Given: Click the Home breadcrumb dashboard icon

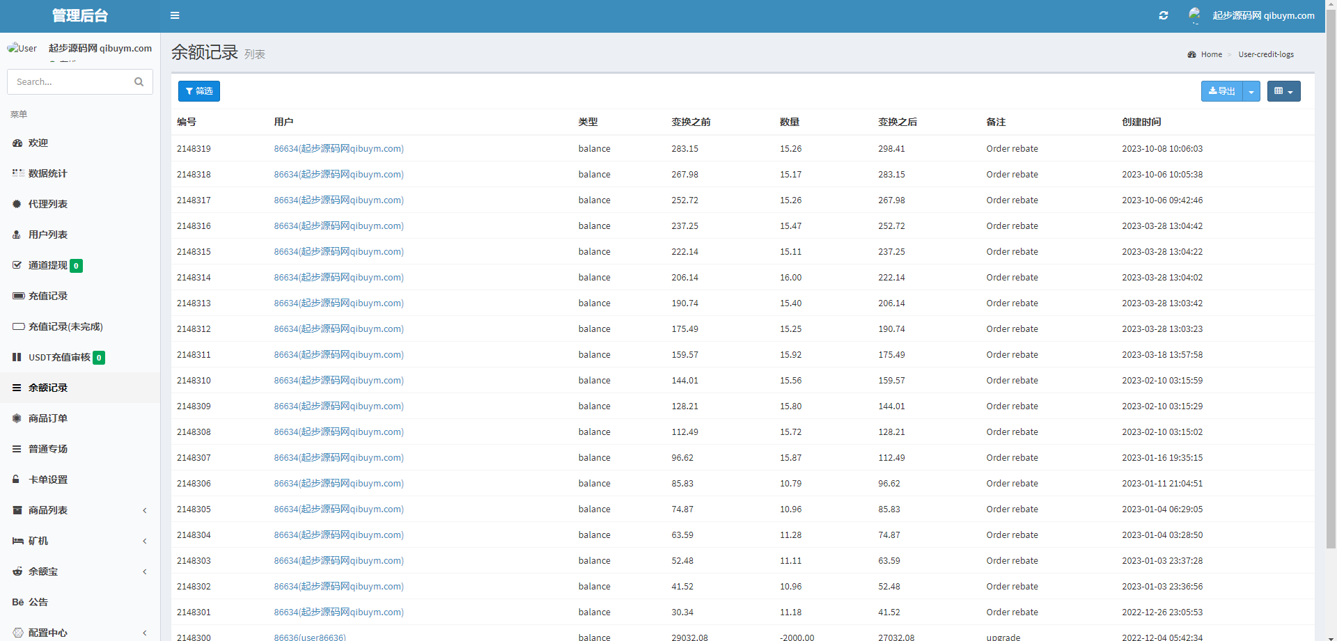Looking at the screenshot, I should point(1191,54).
